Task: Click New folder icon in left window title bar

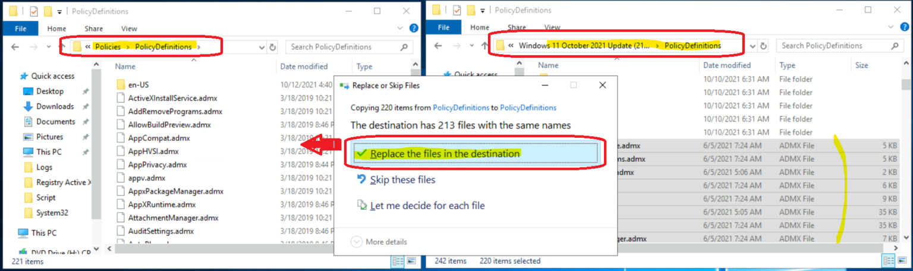Action: click(48, 11)
